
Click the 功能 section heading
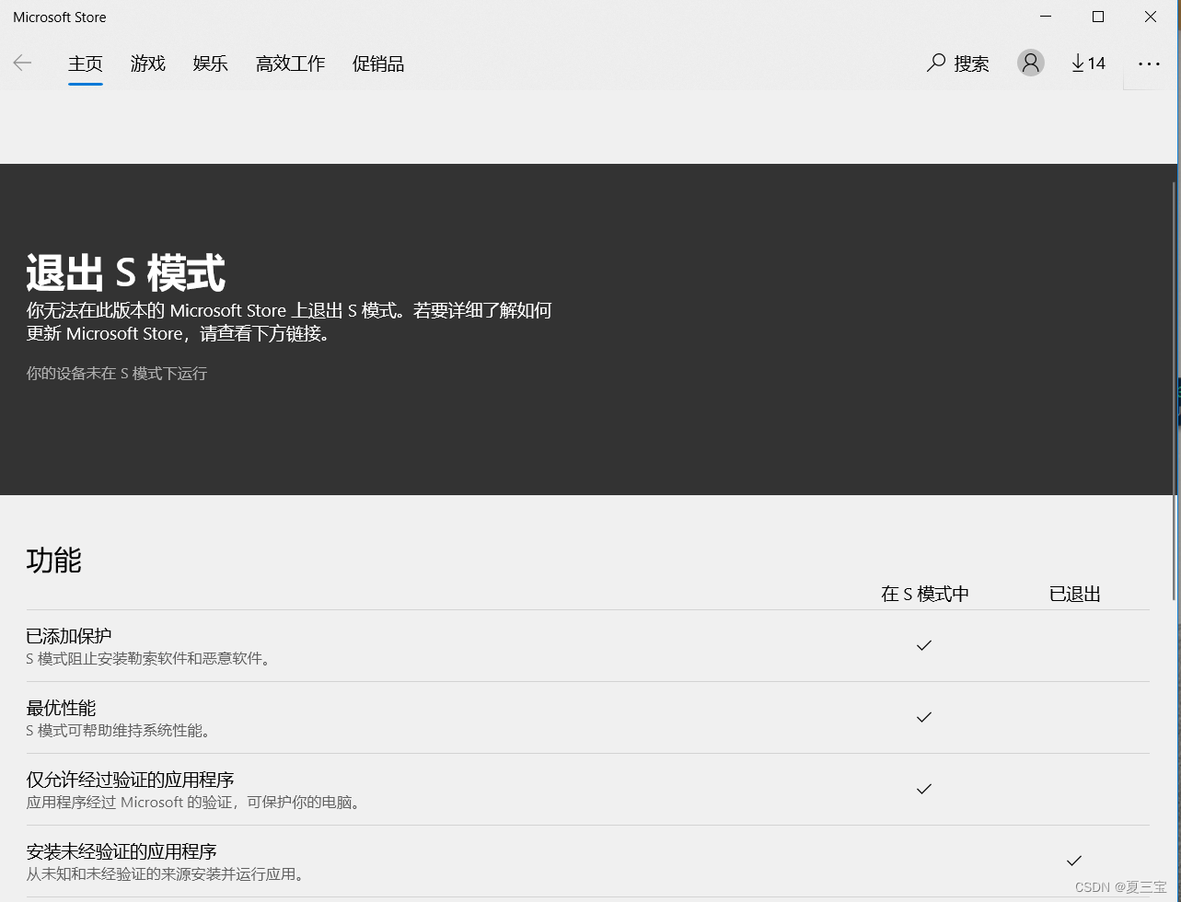[x=54, y=560]
